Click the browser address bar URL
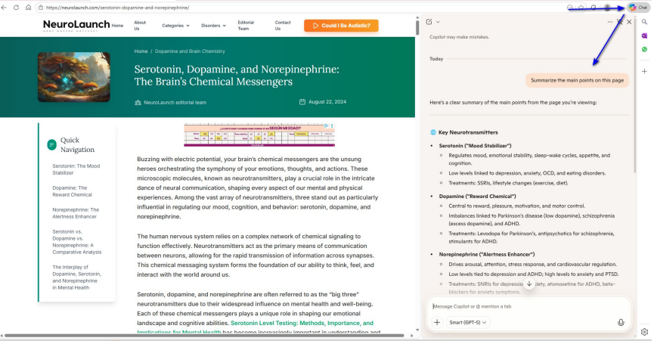The height and width of the screenshot is (341, 654). coord(117,8)
